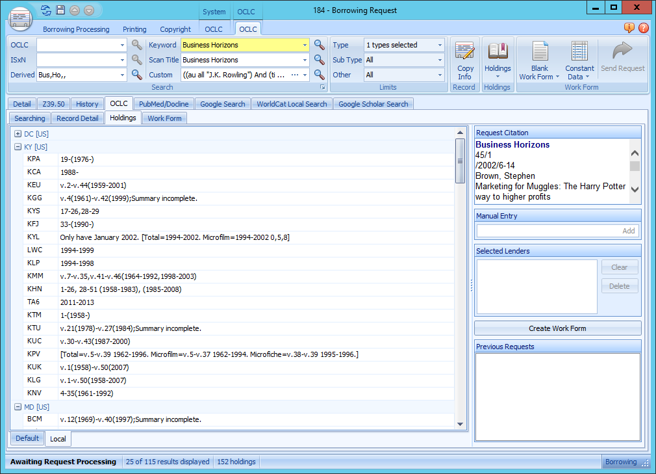Click the refresh icon in quick access toolbar

[x=45, y=10]
